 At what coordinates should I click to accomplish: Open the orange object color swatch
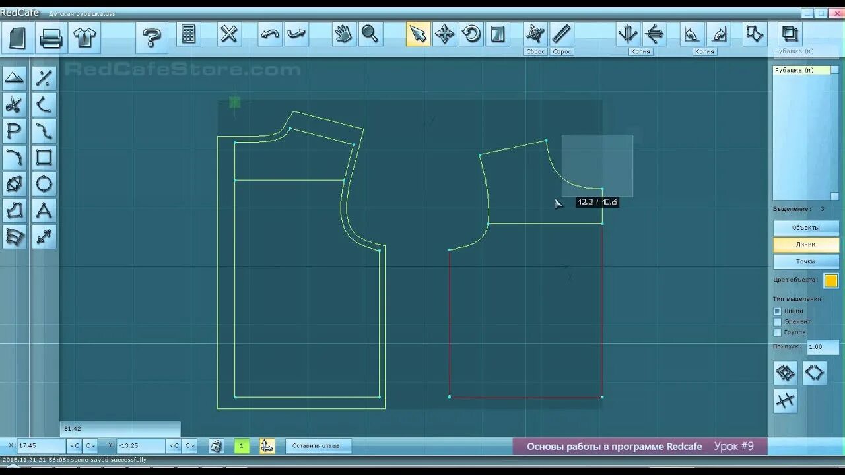[x=831, y=280]
